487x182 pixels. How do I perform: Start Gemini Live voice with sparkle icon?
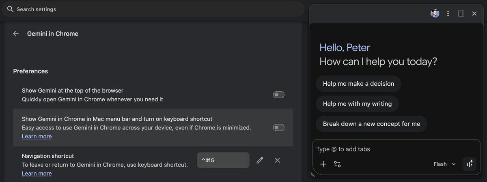(470, 164)
